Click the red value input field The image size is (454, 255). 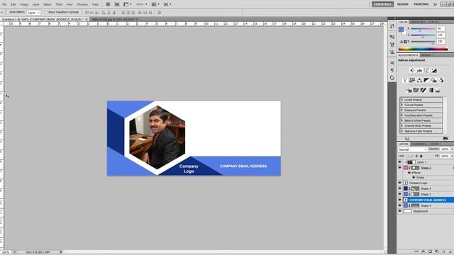pos(441,28)
